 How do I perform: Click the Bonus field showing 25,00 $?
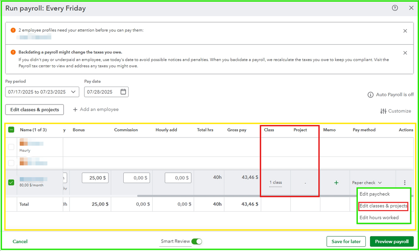(x=95, y=178)
